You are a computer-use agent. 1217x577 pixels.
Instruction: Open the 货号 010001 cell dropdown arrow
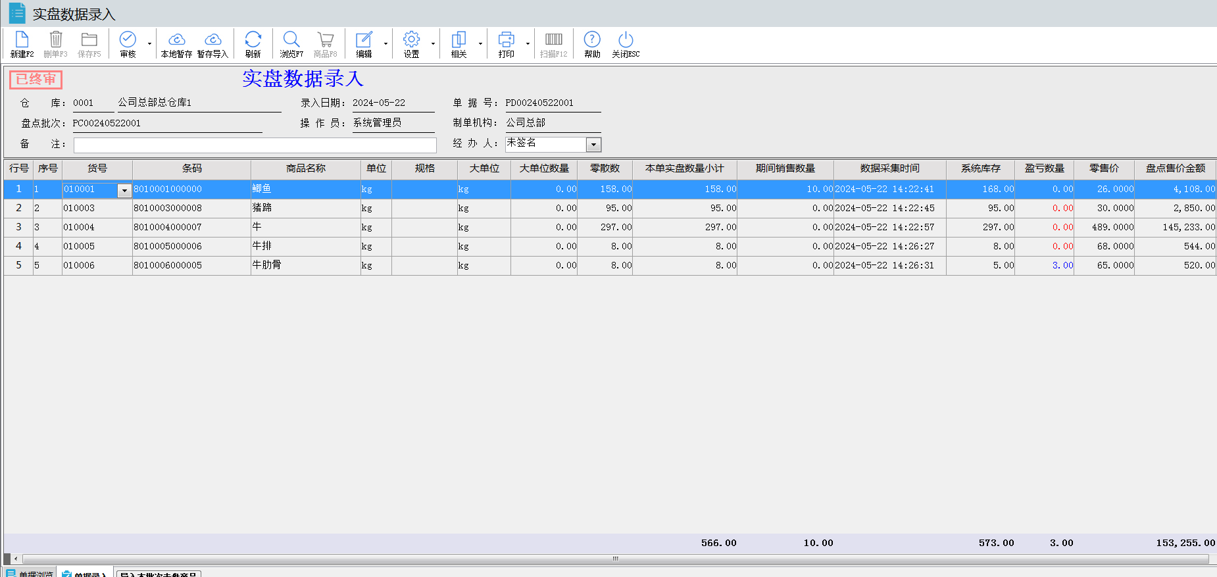tap(124, 190)
